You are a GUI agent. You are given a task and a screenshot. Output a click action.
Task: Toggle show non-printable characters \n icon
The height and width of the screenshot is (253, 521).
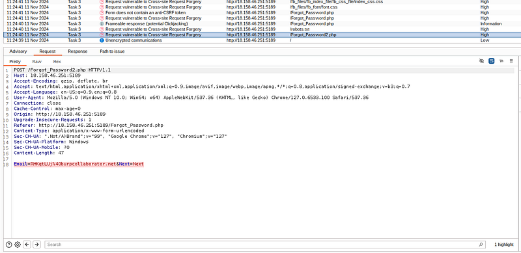click(501, 61)
